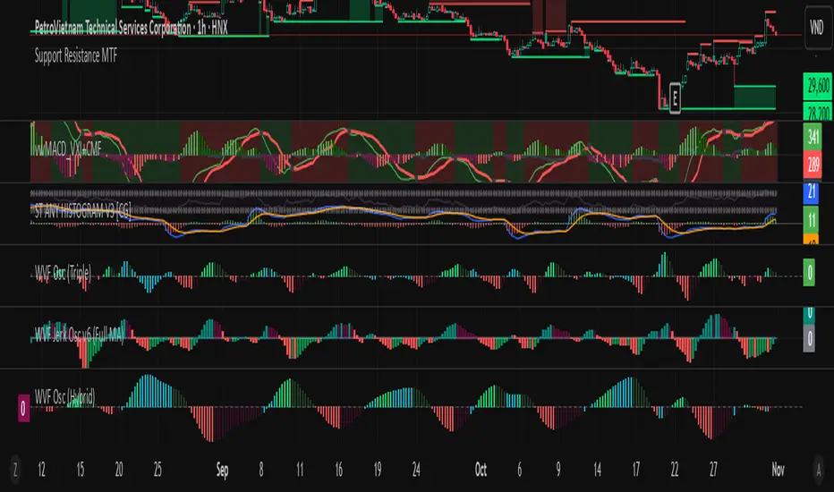Select the WVF Jerk Osc v6 (Full MA) label
The width and height of the screenshot is (834, 492).
pos(80,335)
